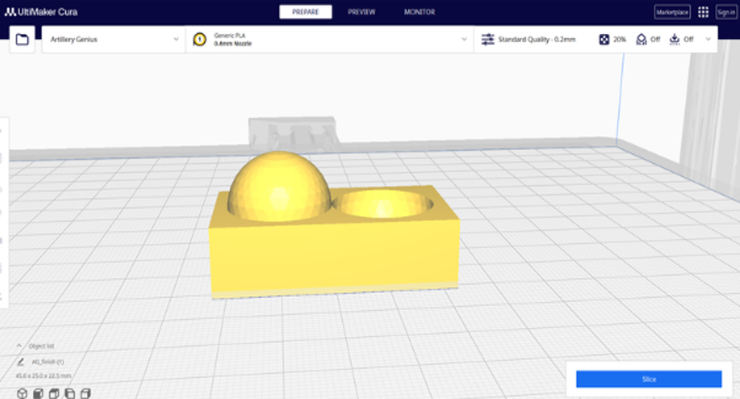Switch to top view cube icon
This screenshot has width=740, height=399.
54,393
